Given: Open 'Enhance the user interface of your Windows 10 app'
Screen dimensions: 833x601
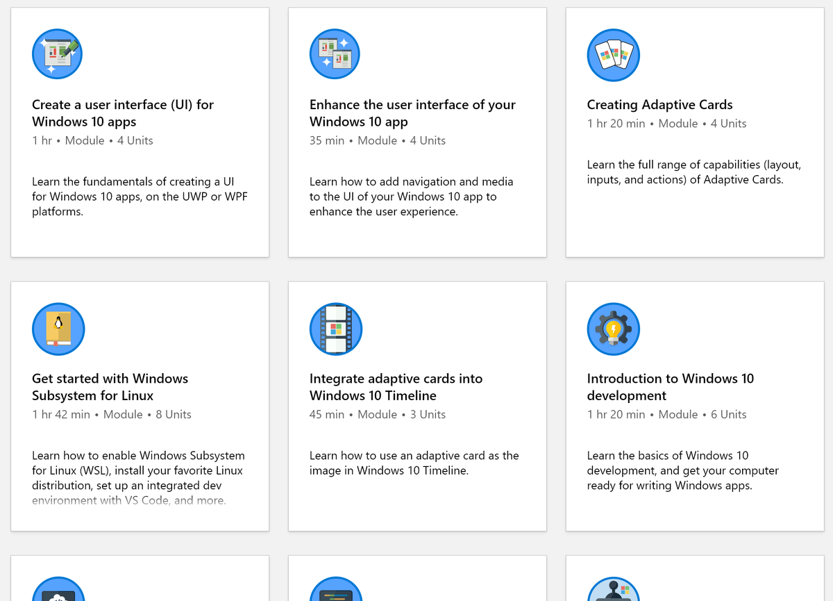Looking at the screenshot, I should pyautogui.click(x=412, y=113).
